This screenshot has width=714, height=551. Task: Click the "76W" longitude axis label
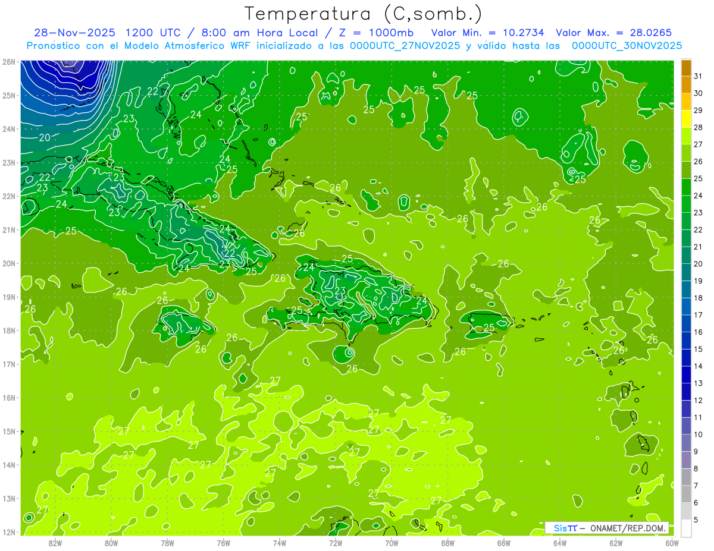point(223,542)
